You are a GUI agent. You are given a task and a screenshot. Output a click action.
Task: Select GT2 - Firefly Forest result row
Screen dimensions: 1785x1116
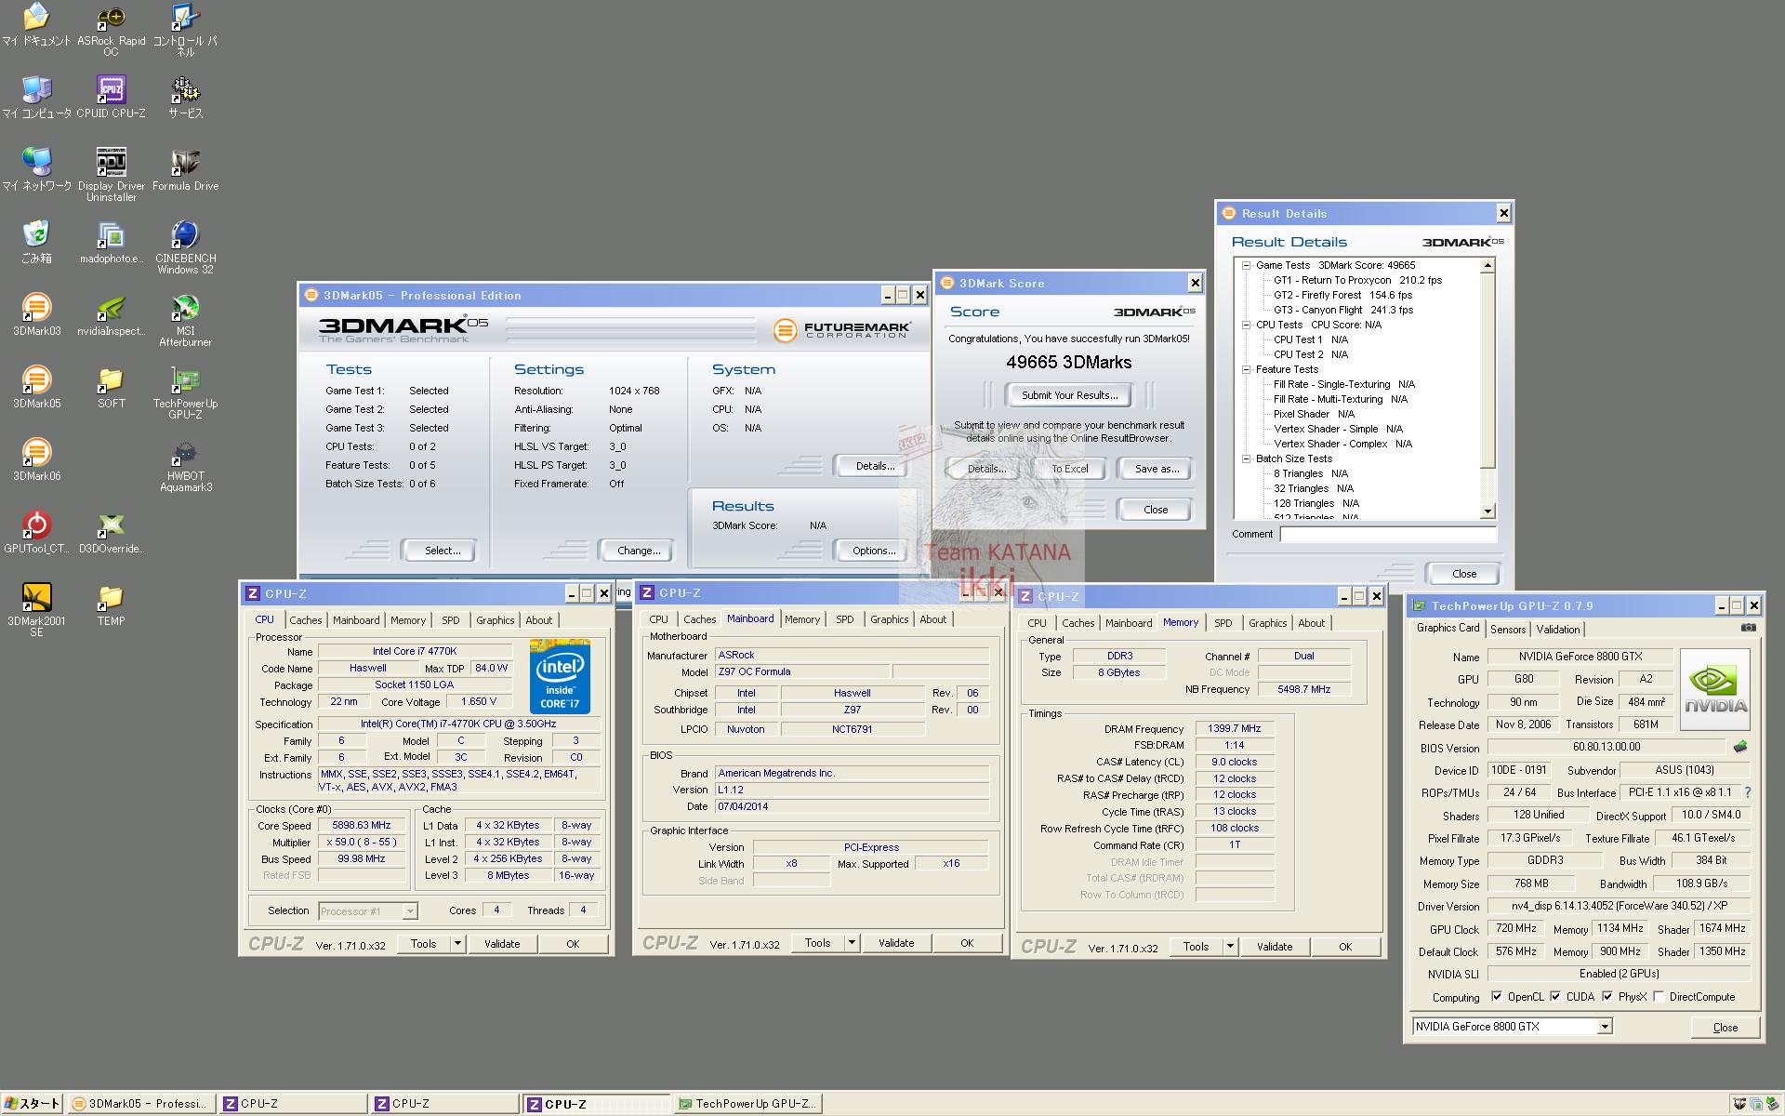[1342, 295]
